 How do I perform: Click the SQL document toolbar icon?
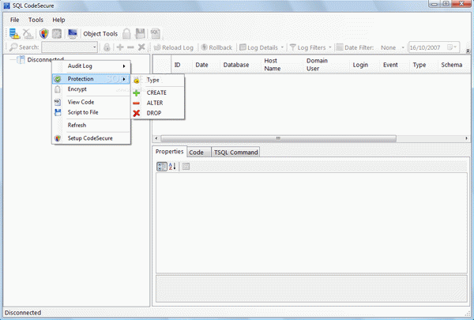click(x=155, y=33)
